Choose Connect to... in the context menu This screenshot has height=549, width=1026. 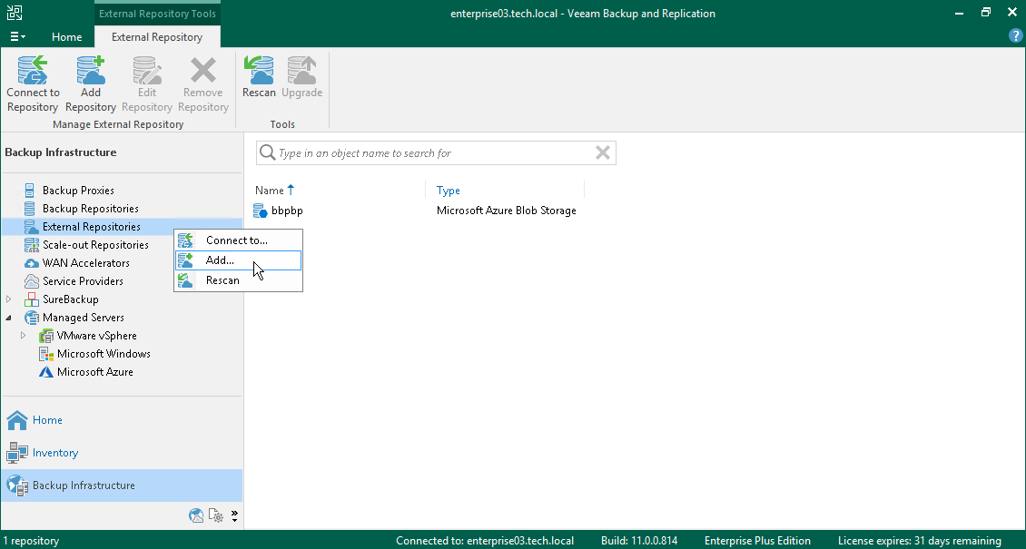coord(238,240)
